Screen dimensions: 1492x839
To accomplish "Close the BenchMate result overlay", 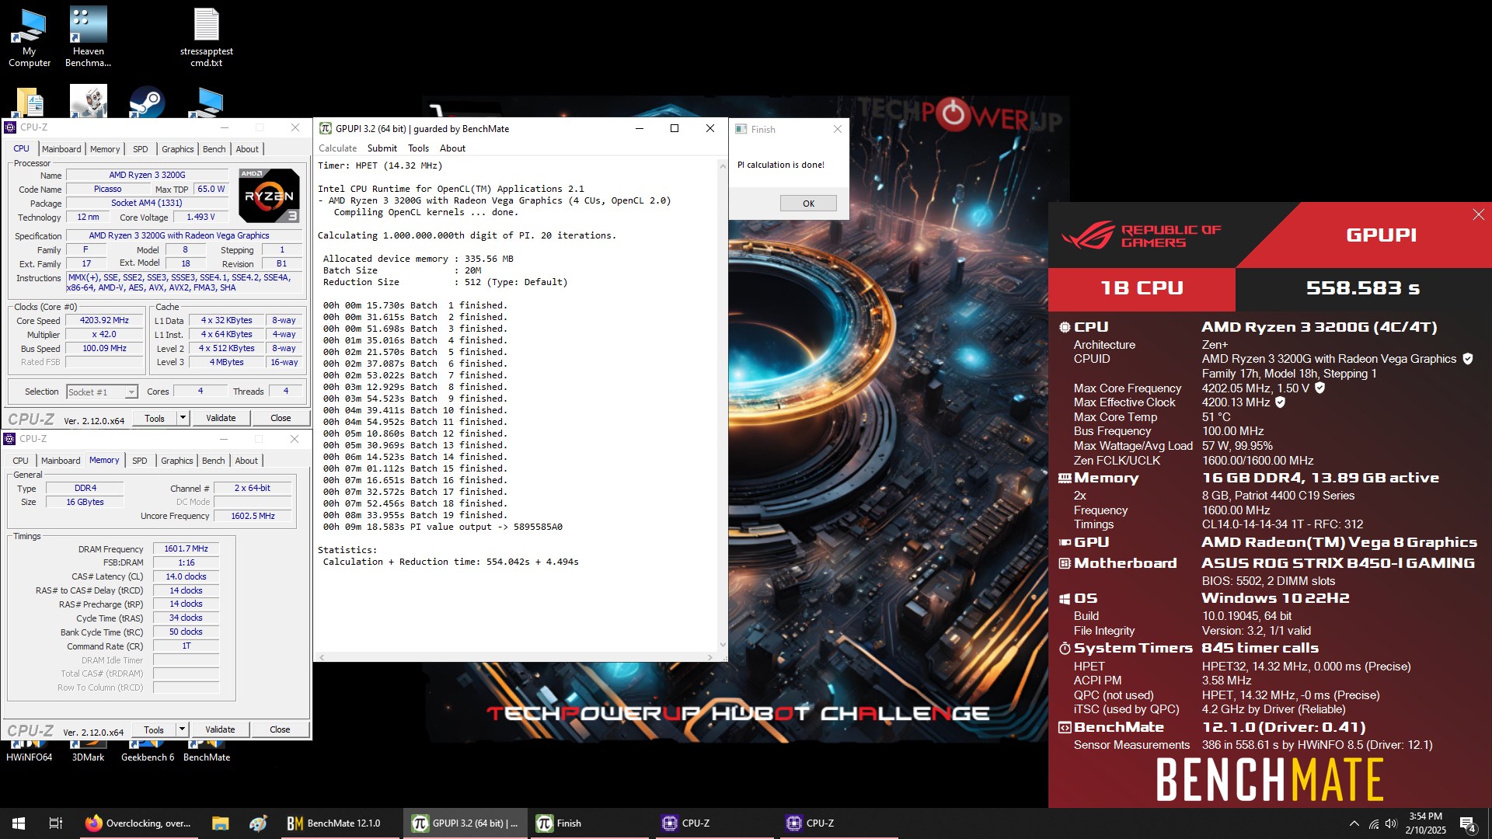I will [x=1478, y=215].
